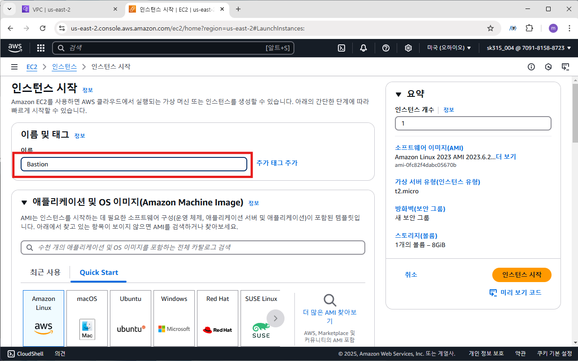The width and height of the screenshot is (578, 361).
Task: Click the translate extension icon in browser toolbar
Action: tap(512, 28)
